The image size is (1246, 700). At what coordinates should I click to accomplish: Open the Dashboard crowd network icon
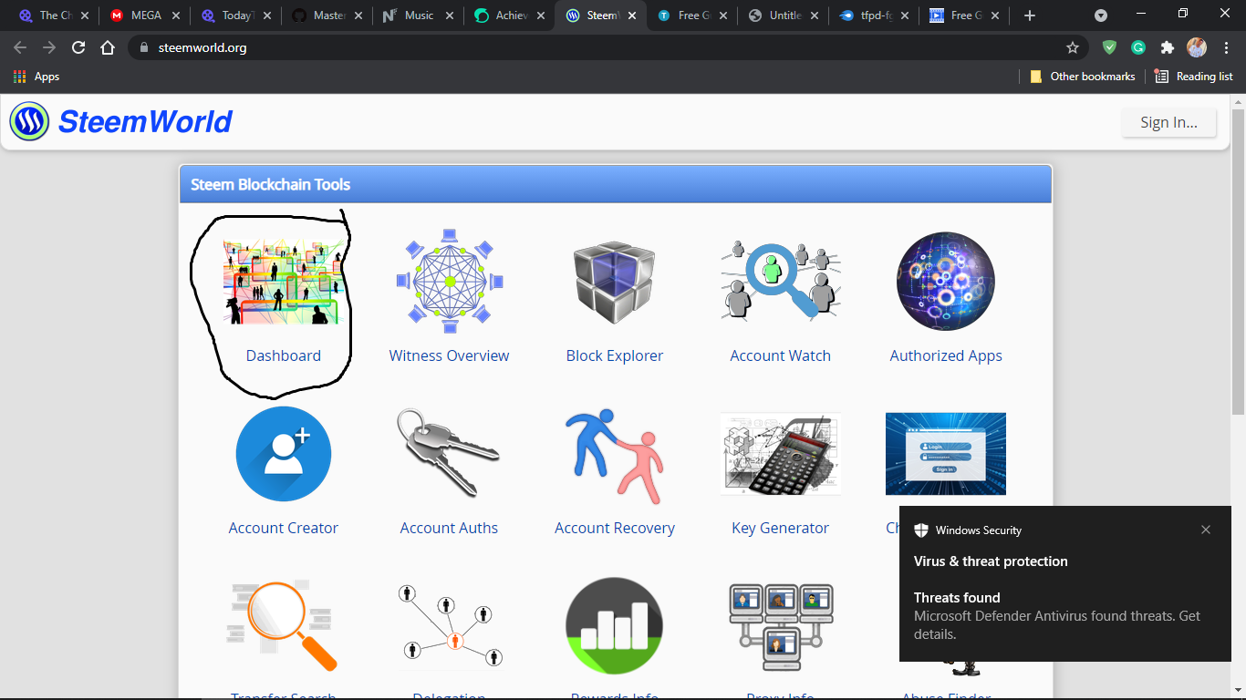click(x=284, y=282)
